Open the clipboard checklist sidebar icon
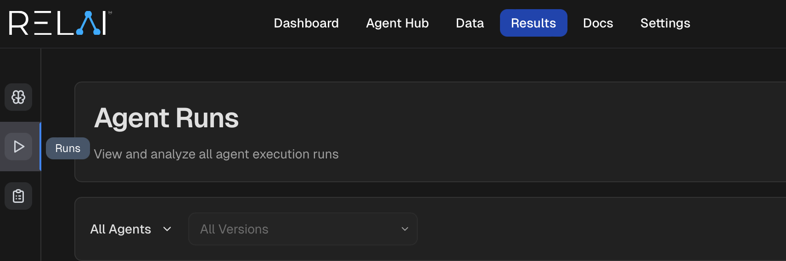Image resolution: width=786 pixels, height=261 pixels. pyautogui.click(x=18, y=196)
